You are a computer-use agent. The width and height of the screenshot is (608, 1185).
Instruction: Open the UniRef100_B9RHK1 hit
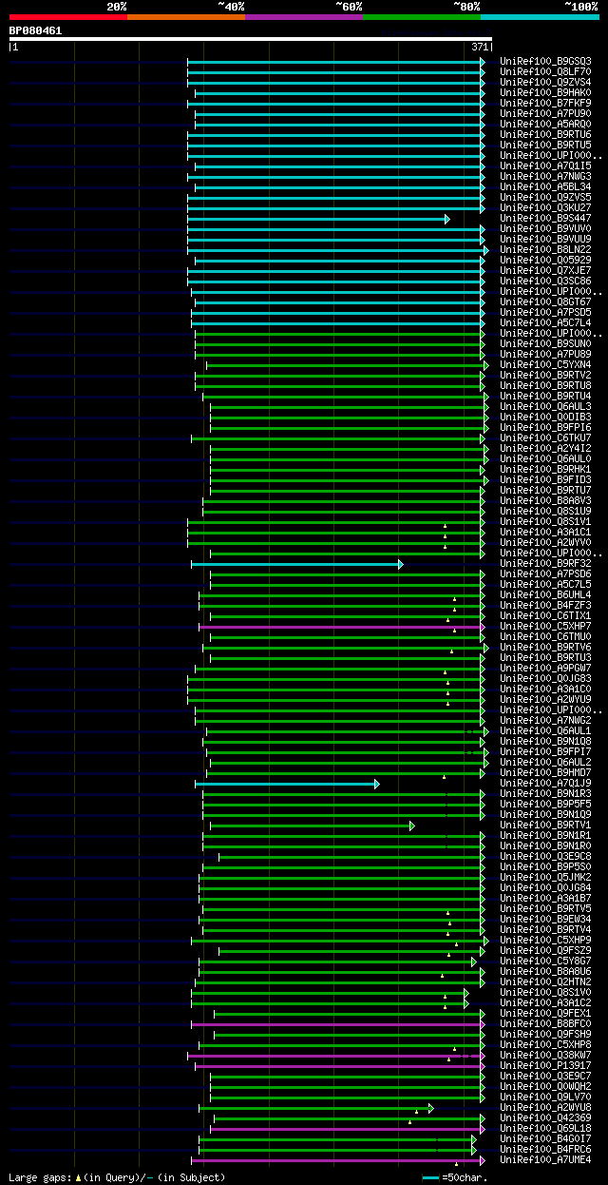point(546,469)
